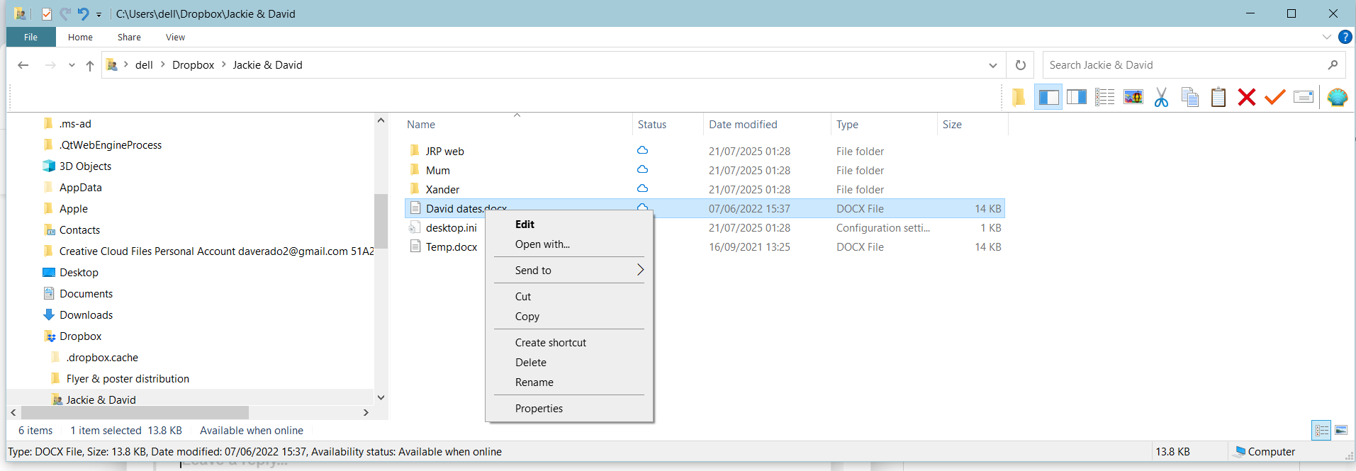1356x471 pixels.
Task: Go back with the left arrow button
Action: [x=23, y=65]
